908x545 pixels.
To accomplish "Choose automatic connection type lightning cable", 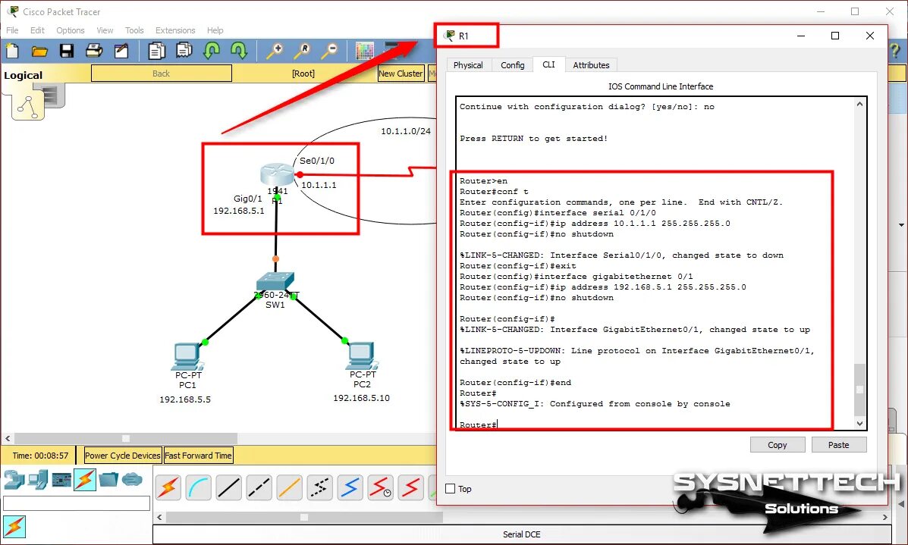I will click(x=168, y=487).
